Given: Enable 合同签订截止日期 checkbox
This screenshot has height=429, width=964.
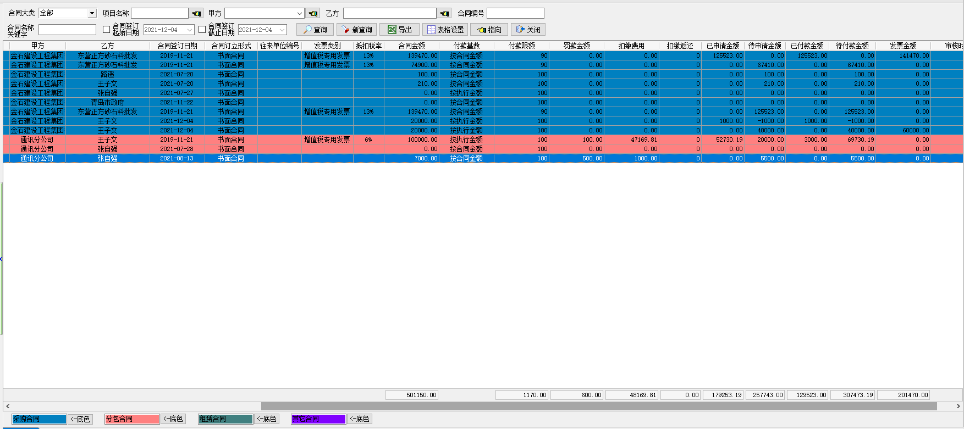Looking at the screenshot, I should (202, 30).
